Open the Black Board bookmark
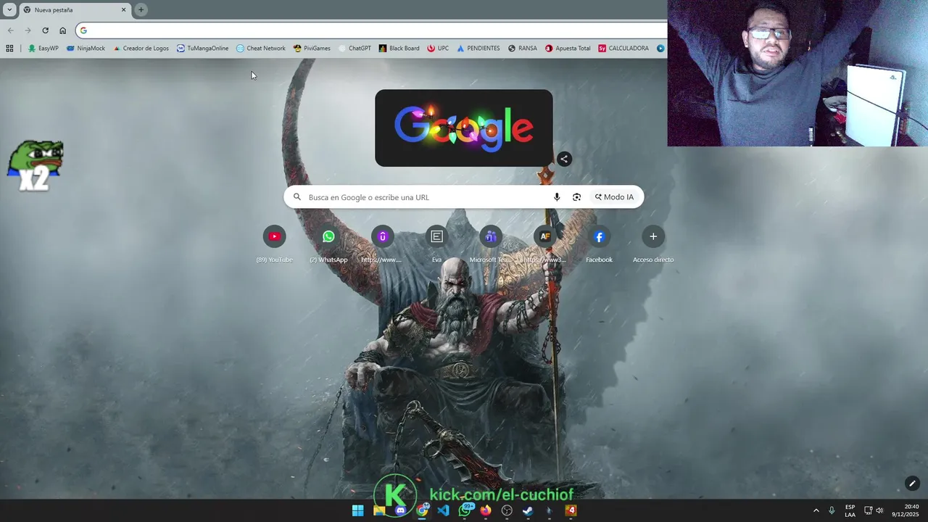The image size is (928, 522). coord(399,49)
